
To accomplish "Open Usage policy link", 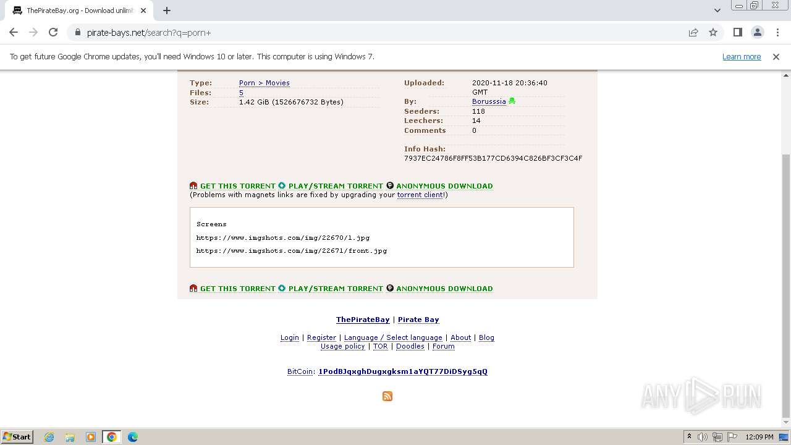I will pyautogui.click(x=343, y=346).
